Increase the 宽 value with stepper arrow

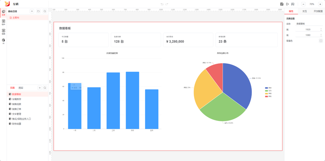pos(321,29)
